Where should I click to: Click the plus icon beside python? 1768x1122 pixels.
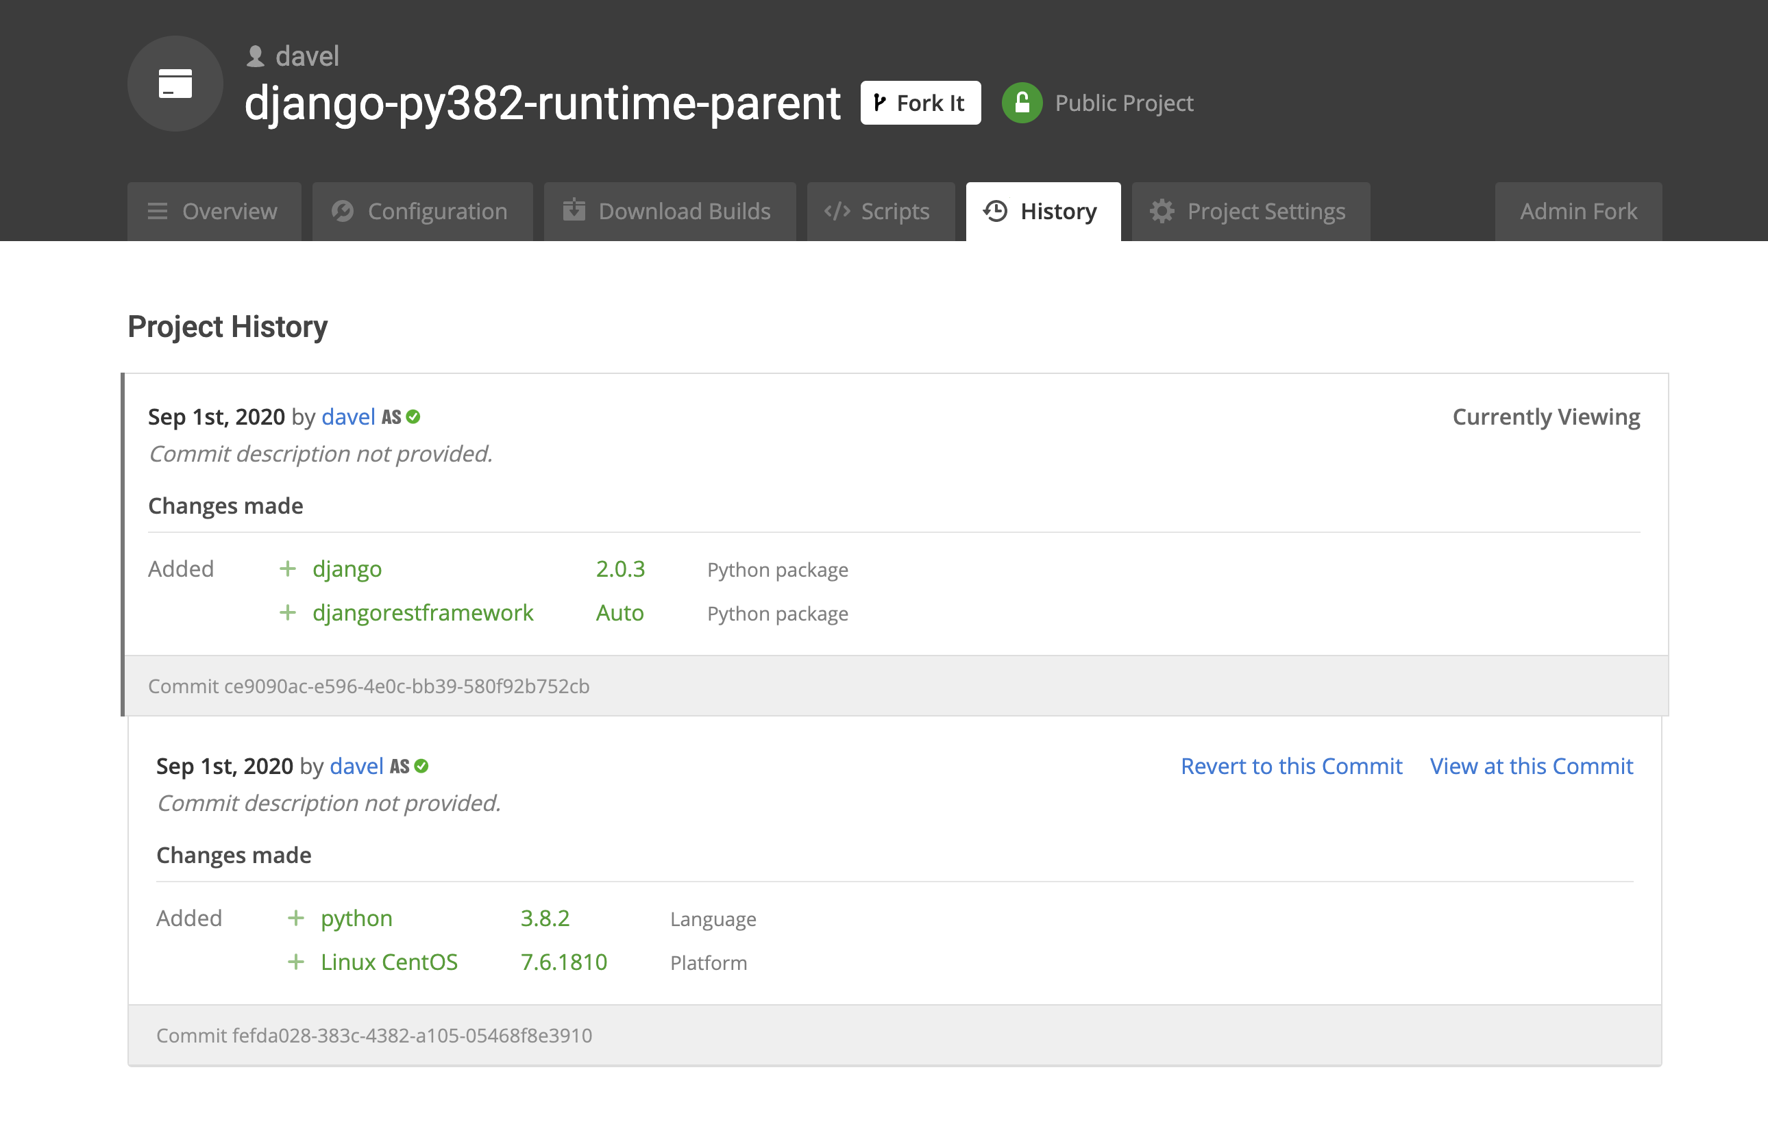(296, 918)
